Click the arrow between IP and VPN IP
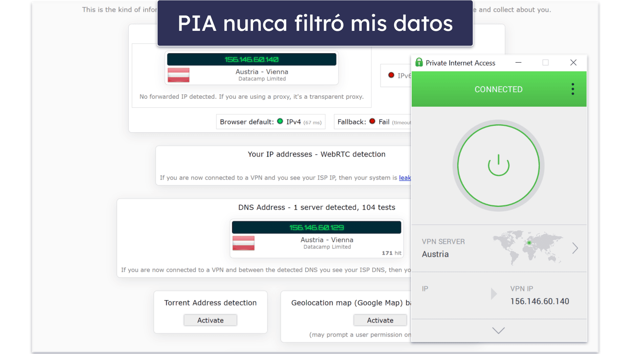Screen dimensions: 630x354 click(494, 294)
